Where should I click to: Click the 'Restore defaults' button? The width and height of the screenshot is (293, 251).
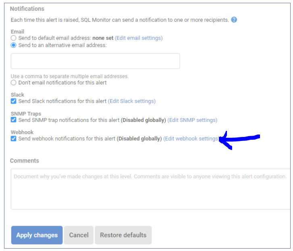click(123, 235)
